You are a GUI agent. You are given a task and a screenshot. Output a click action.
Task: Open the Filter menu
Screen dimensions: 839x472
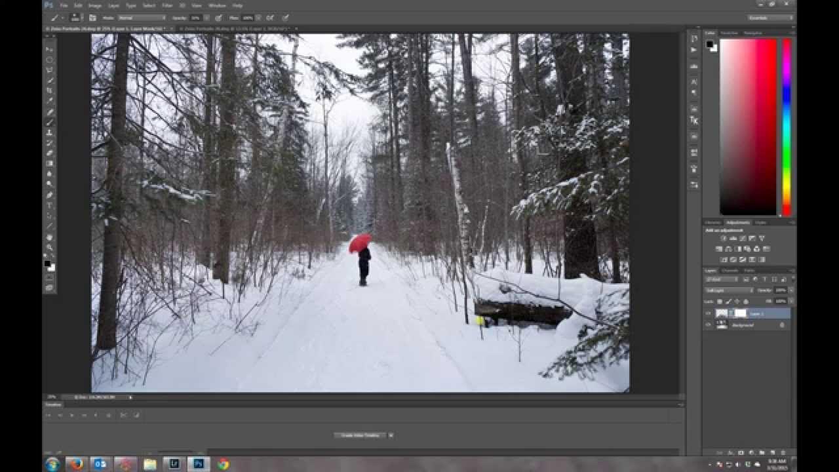[167, 5]
